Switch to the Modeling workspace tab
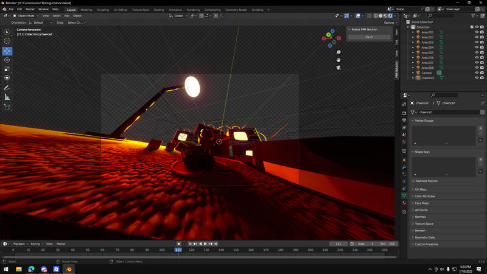487x274 pixels. (86, 10)
